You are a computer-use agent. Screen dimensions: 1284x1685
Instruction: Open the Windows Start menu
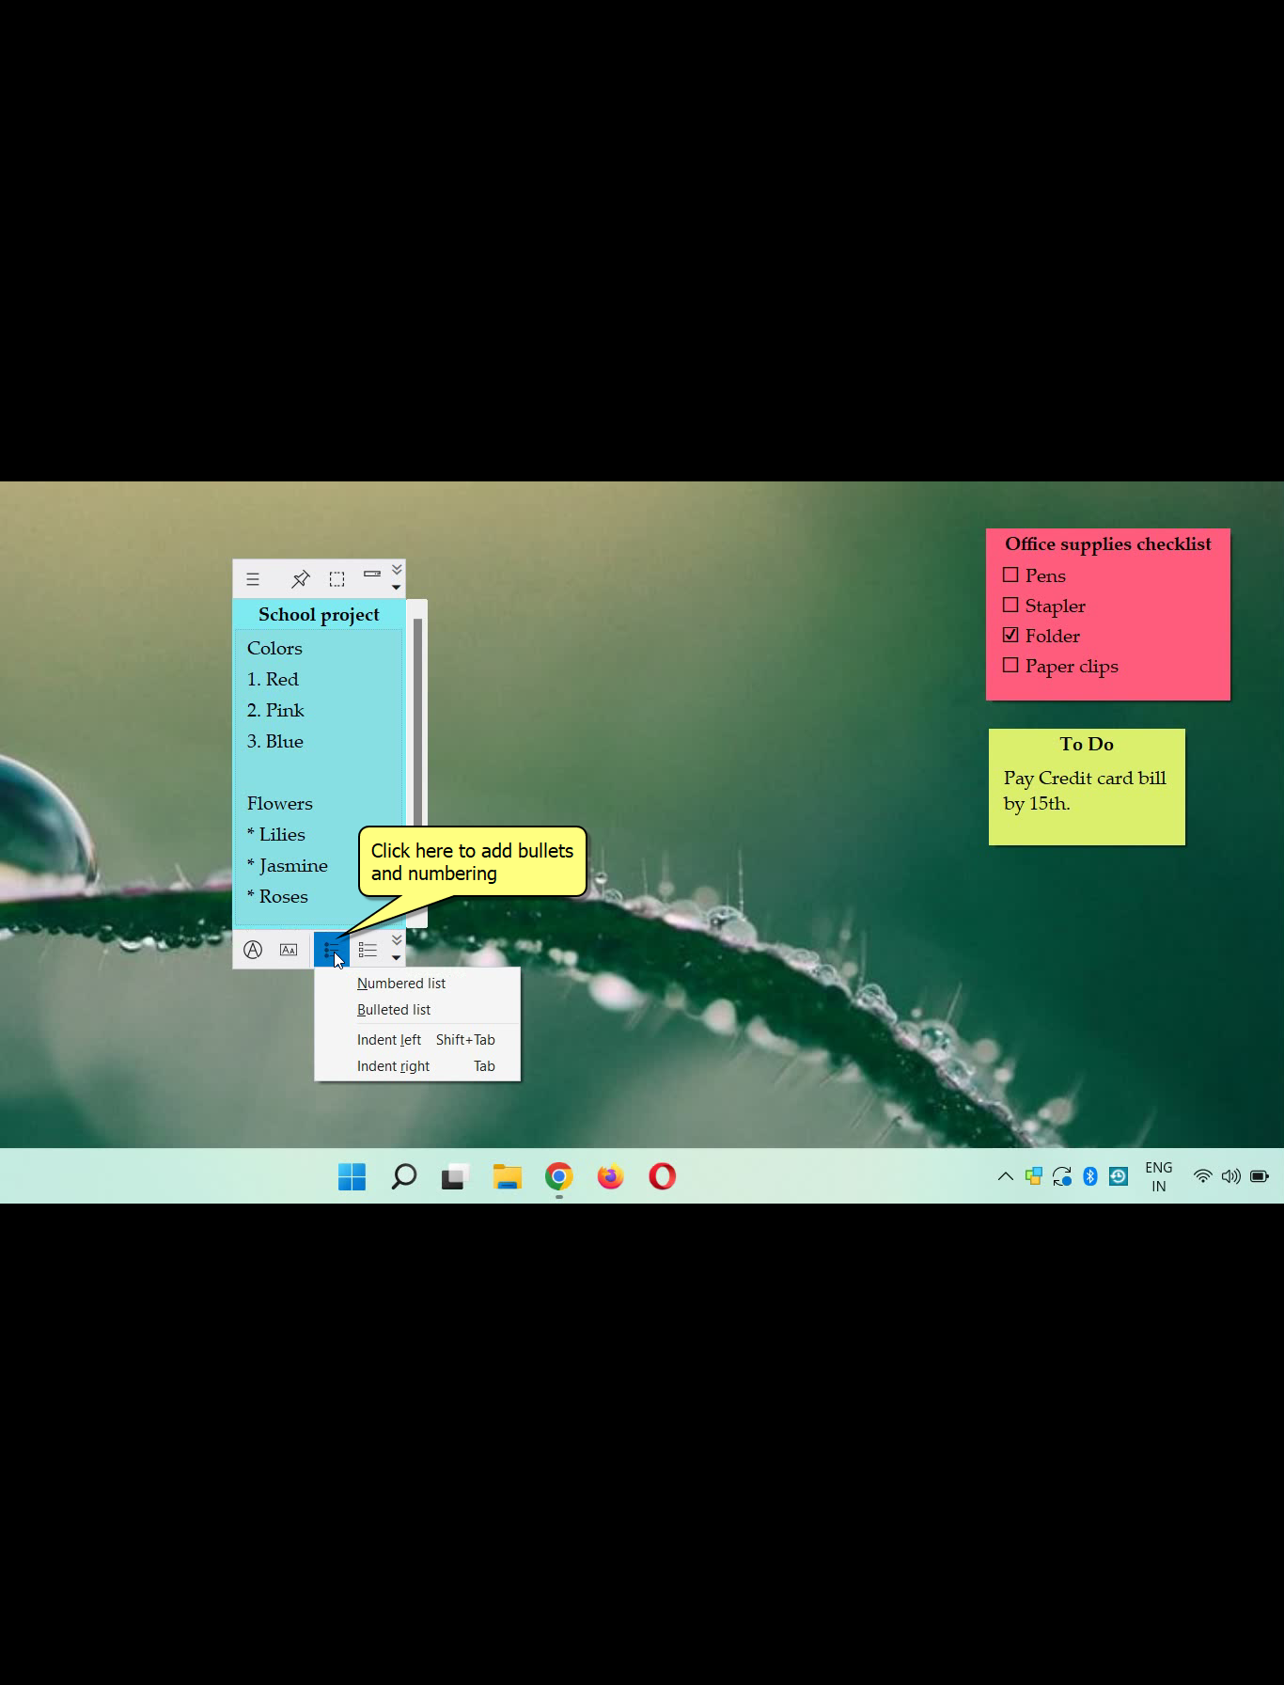tap(352, 1176)
